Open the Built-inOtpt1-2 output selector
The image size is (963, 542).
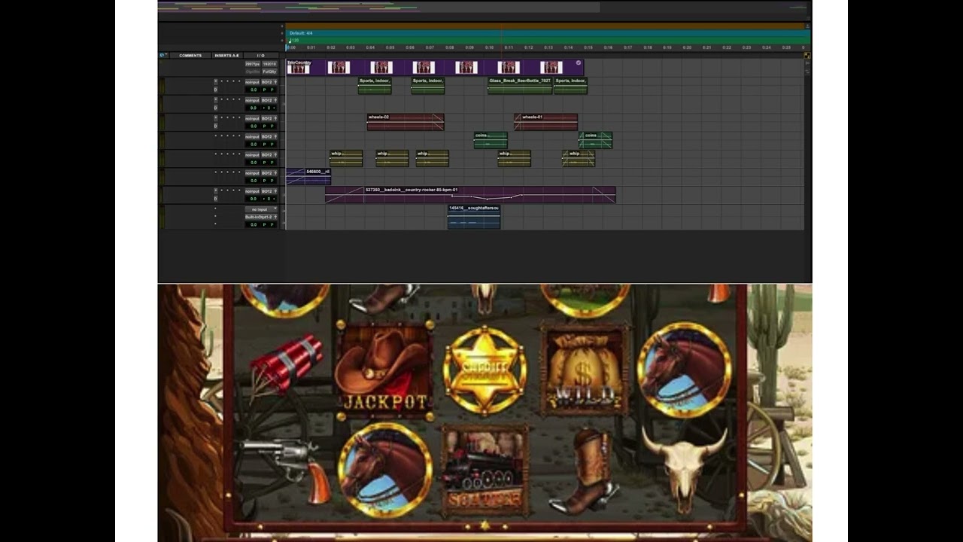261,217
